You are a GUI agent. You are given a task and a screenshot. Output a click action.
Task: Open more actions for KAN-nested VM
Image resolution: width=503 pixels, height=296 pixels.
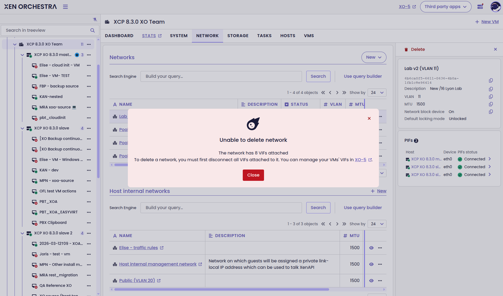tap(89, 97)
